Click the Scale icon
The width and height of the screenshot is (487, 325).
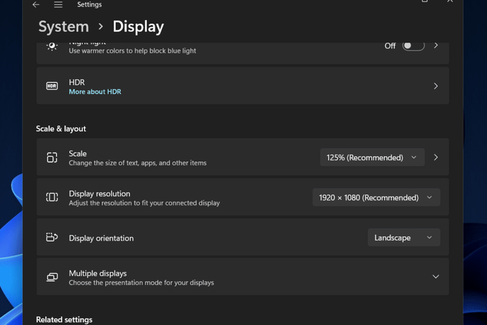pos(52,157)
